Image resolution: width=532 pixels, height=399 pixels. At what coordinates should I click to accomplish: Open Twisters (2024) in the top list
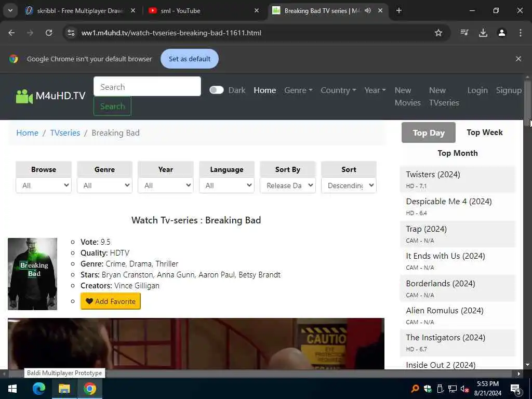(x=433, y=175)
